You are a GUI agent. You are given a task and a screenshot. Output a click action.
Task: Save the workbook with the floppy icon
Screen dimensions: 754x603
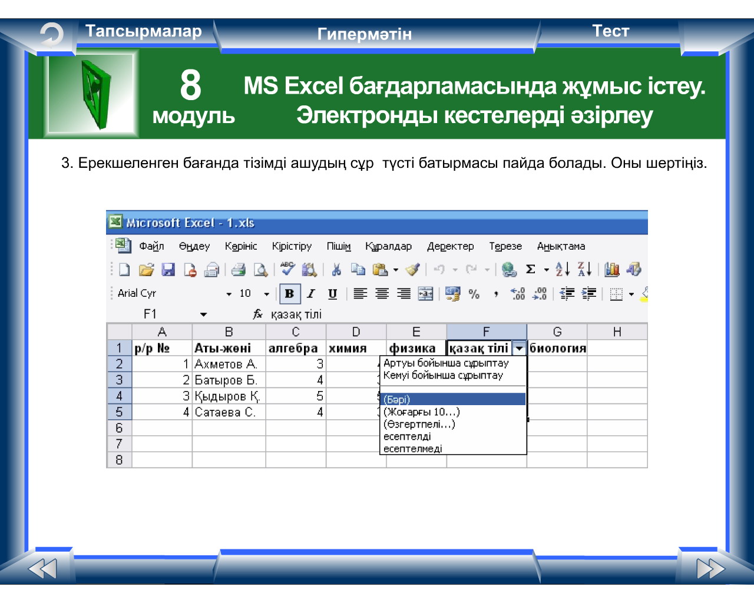click(x=168, y=270)
